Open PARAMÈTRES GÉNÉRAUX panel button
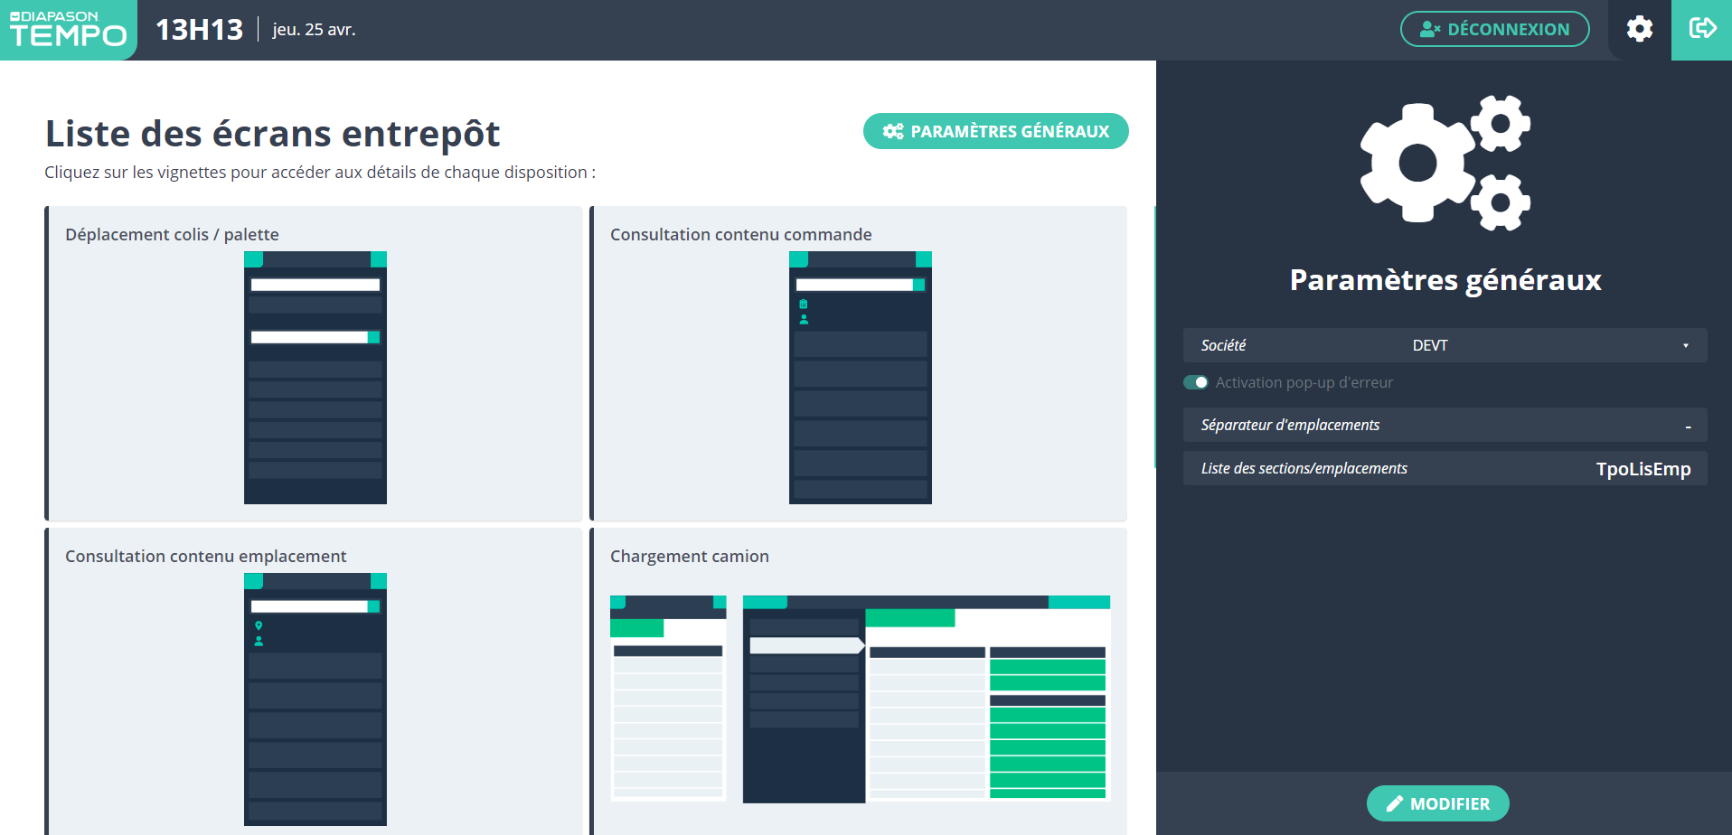The image size is (1732, 835). click(995, 132)
